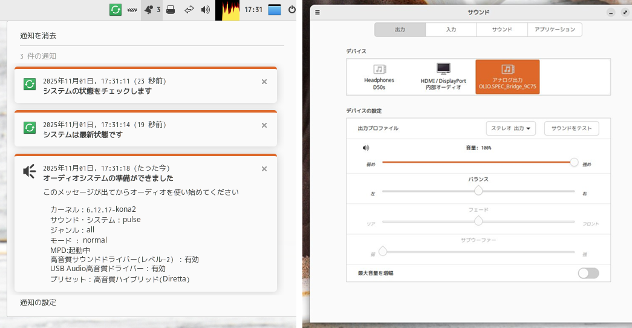632x328 pixels.
Task: Open the keyboard layout tray icon
Action: (132, 10)
